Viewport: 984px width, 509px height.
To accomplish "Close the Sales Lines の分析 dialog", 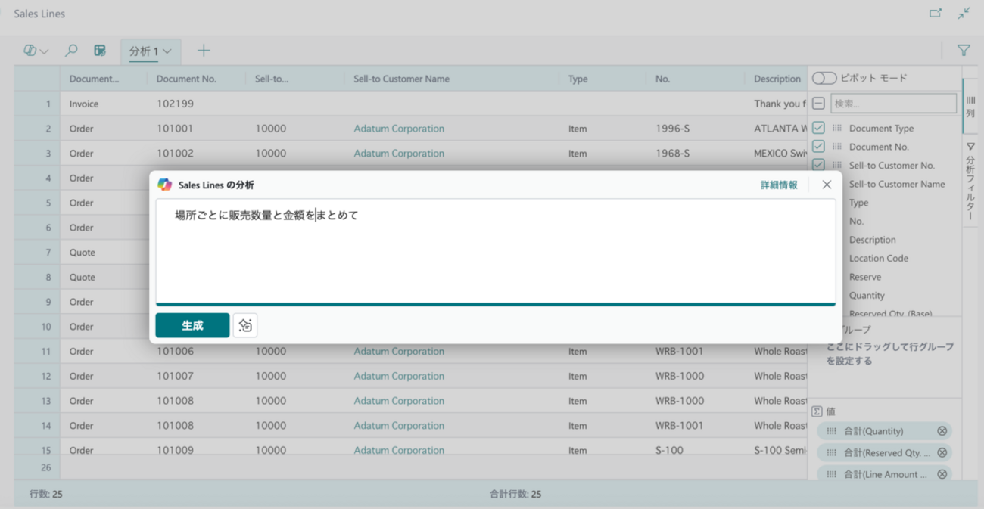I will pyautogui.click(x=827, y=185).
